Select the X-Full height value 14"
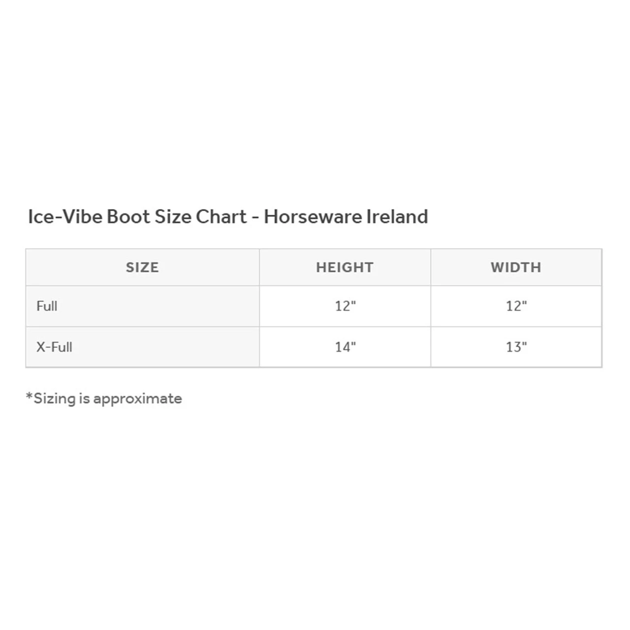Screen dimensions: 630x630 (x=345, y=347)
